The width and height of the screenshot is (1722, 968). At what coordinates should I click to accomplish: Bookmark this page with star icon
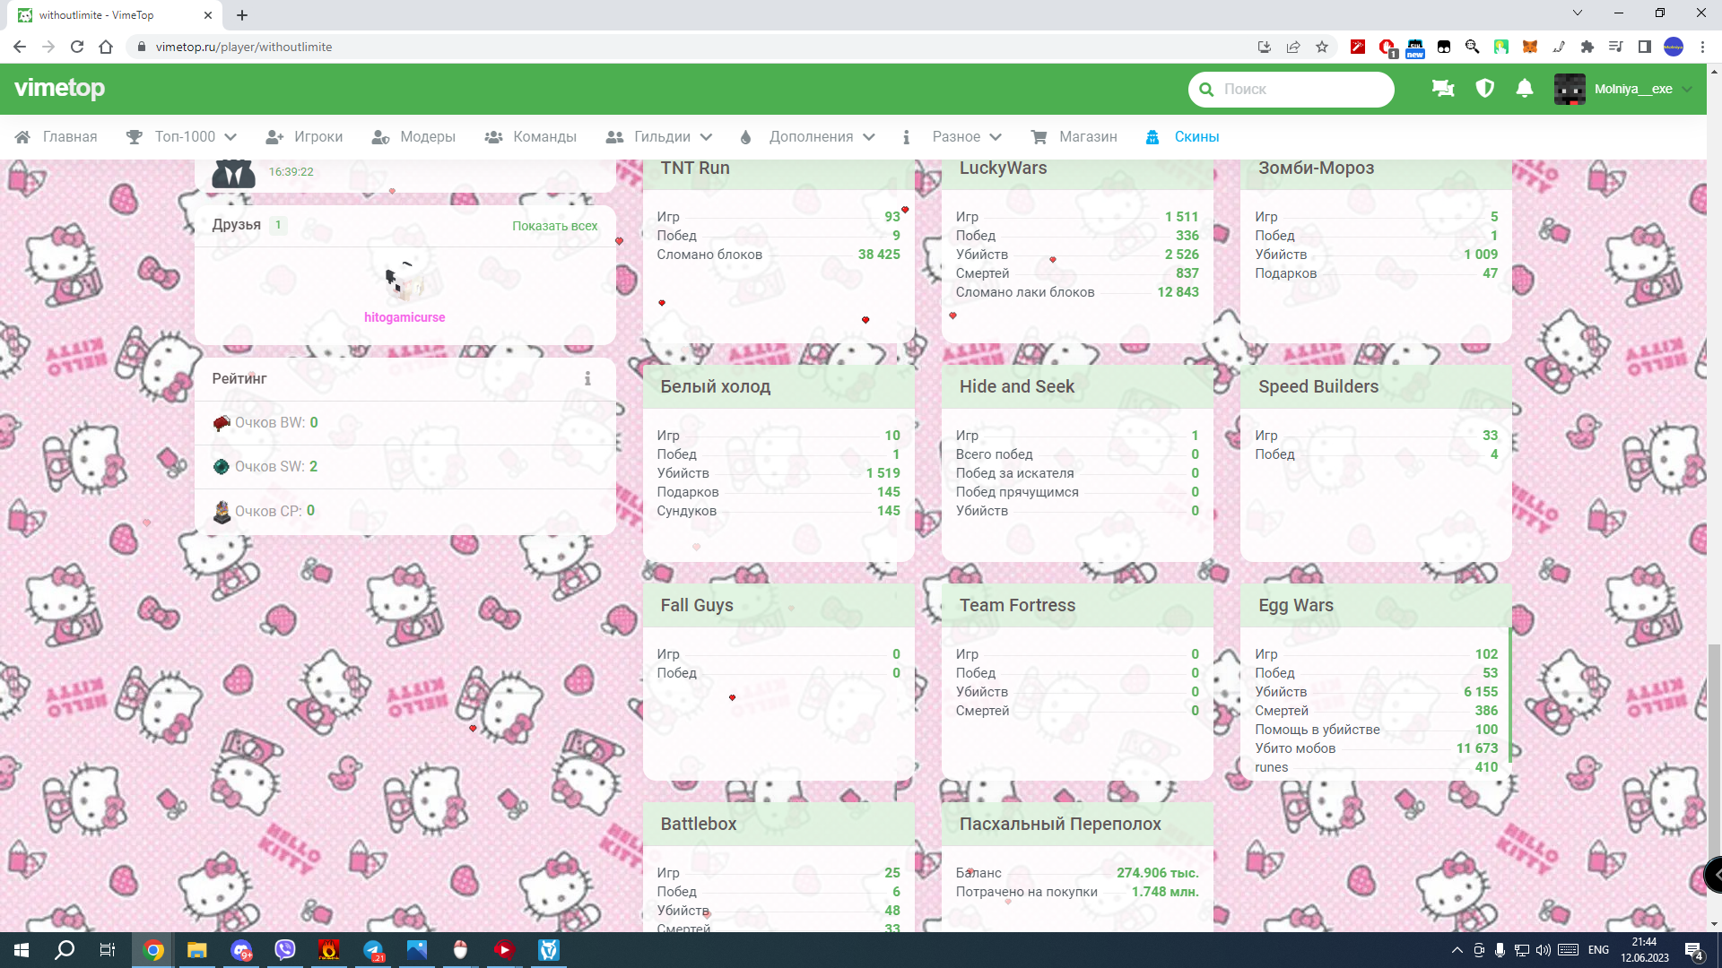coord(1322,47)
